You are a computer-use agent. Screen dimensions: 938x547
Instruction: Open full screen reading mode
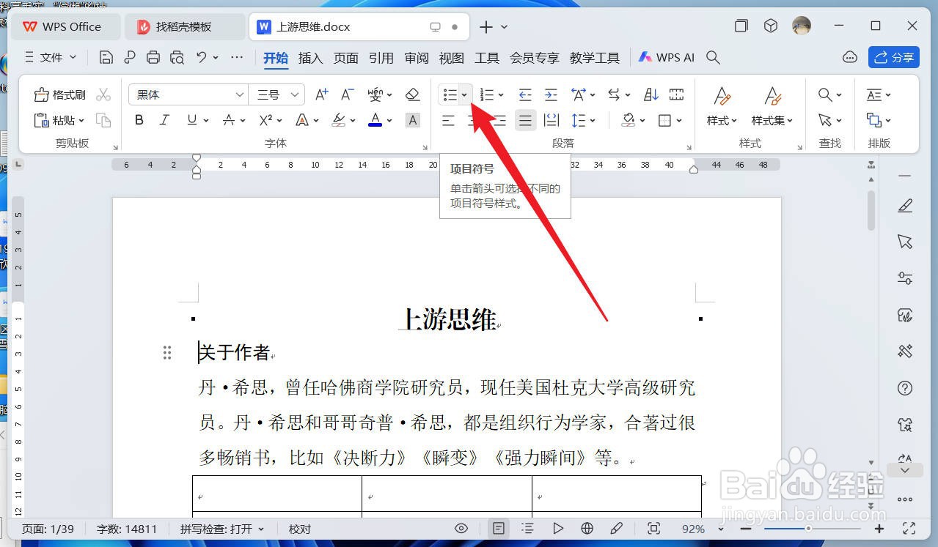tap(653, 528)
